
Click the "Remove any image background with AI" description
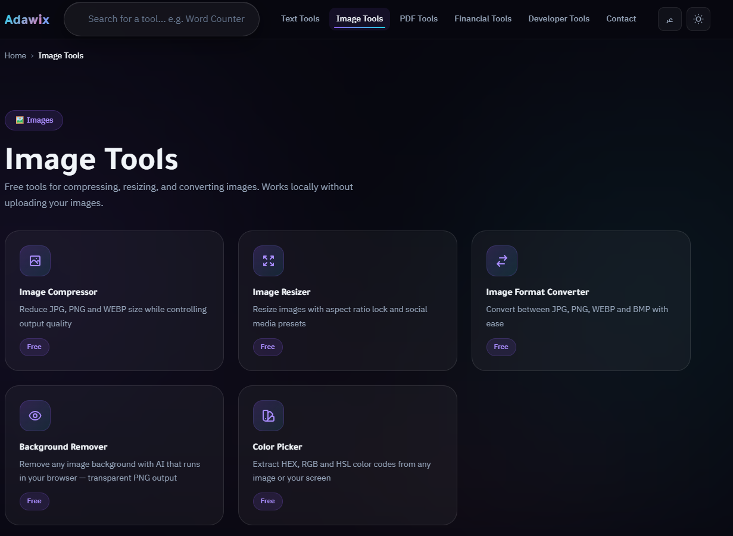[110, 471]
